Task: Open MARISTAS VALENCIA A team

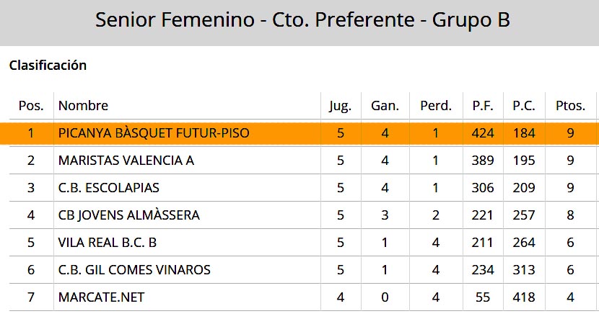Action: [x=126, y=161]
